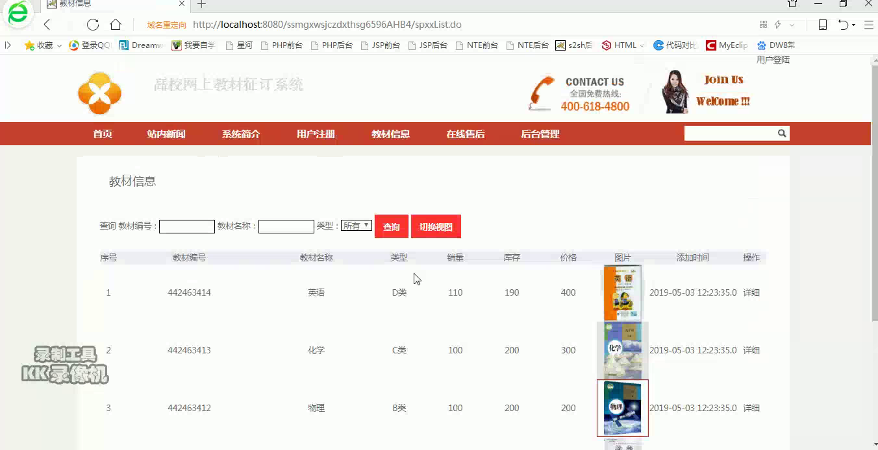Open the browser hamburger menu

pos(868,25)
